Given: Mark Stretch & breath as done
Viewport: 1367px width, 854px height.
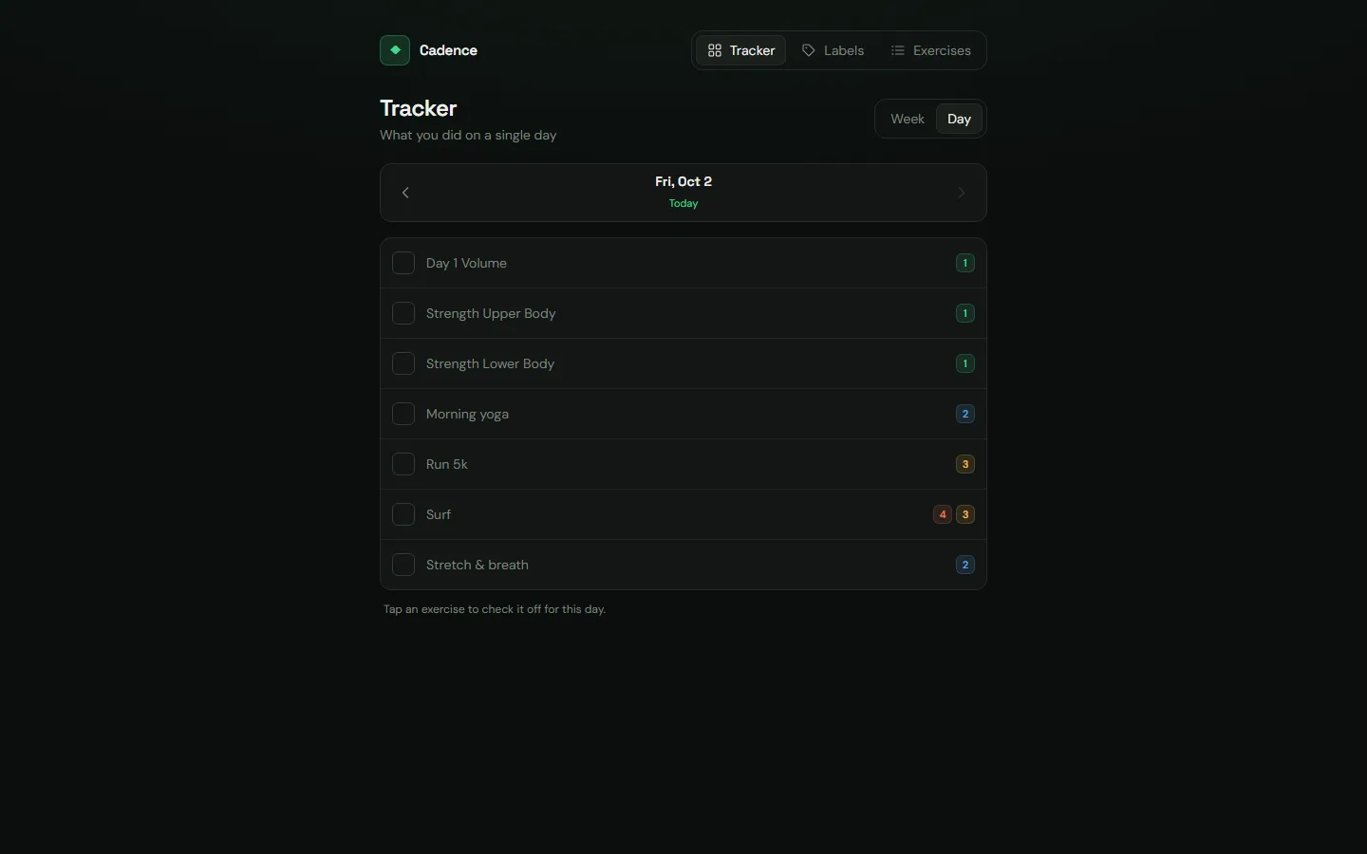Looking at the screenshot, I should coord(403,565).
